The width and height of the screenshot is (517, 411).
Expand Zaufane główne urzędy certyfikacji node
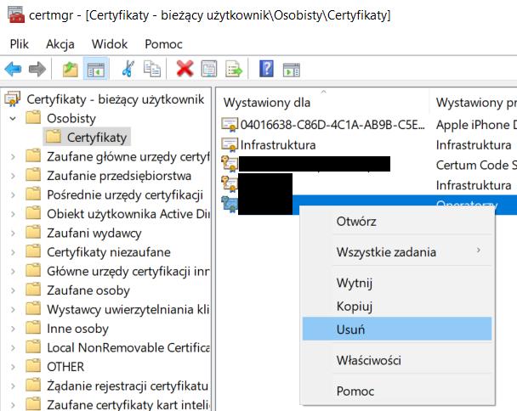click(13, 156)
